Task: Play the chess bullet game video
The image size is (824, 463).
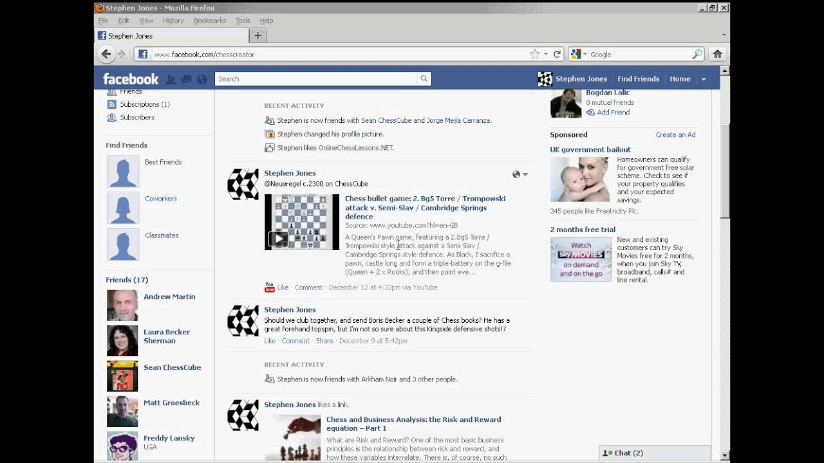Action: tap(278, 239)
